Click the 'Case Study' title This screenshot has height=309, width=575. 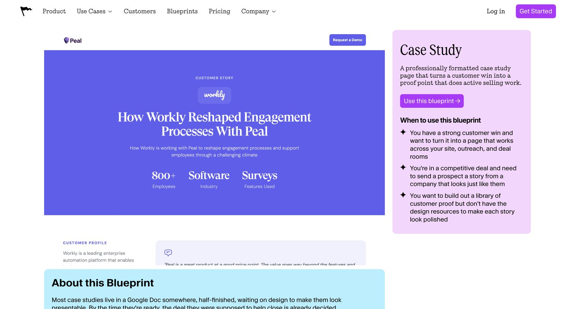[x=431, y=50]
